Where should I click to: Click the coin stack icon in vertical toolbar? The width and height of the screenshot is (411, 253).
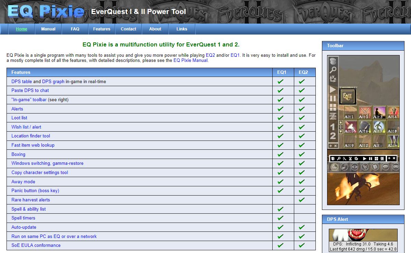coord(333,61)
